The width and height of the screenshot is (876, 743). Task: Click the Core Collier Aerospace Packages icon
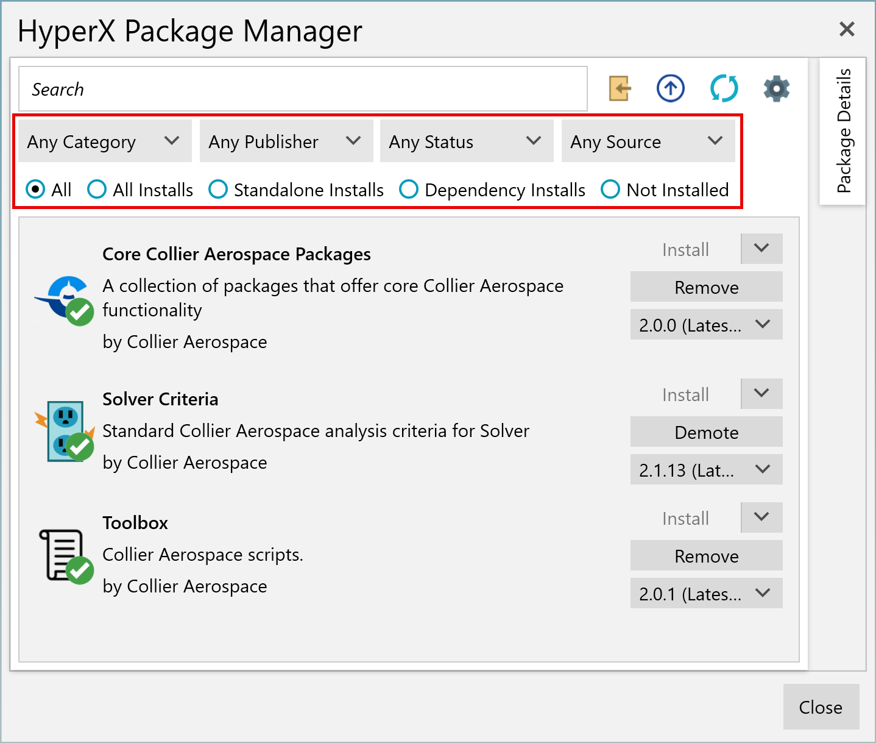(65, 300)
